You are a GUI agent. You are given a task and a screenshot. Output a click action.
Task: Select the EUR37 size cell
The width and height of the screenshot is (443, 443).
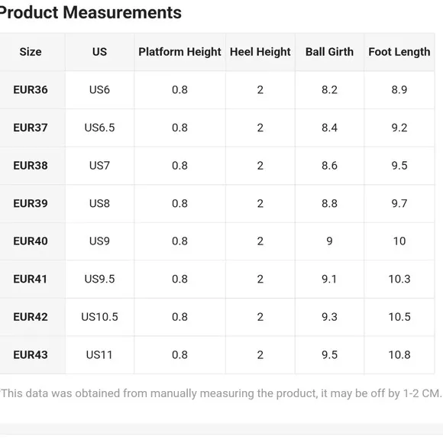coord(31,128)
